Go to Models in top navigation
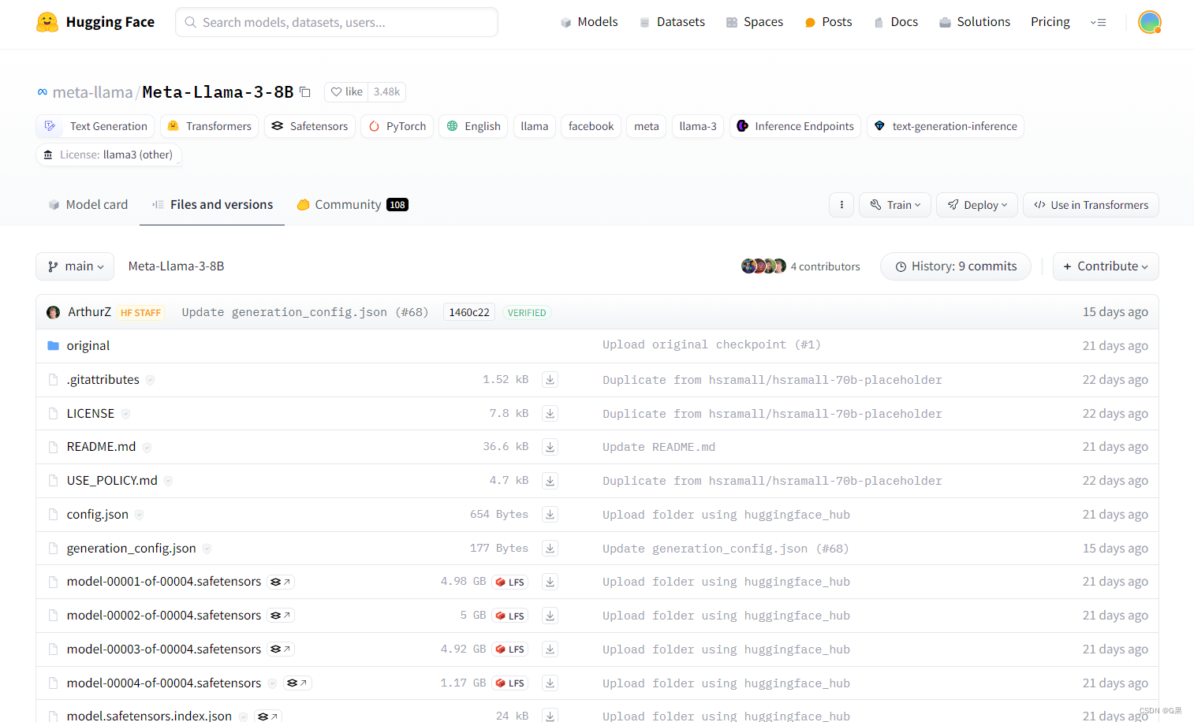 pyautogui.click(x=589, y=22)
